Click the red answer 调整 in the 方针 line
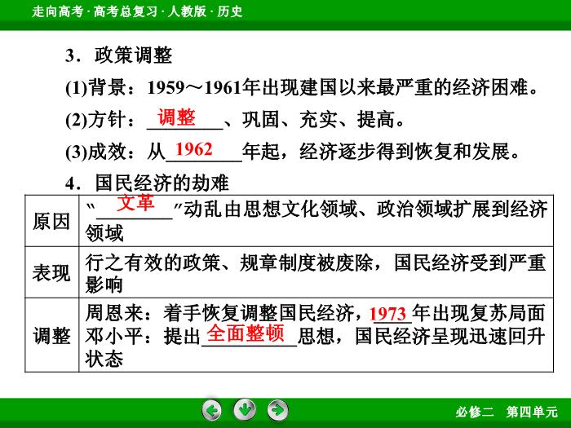The width and height of the screenshot is (571, 428). (177, 117)
